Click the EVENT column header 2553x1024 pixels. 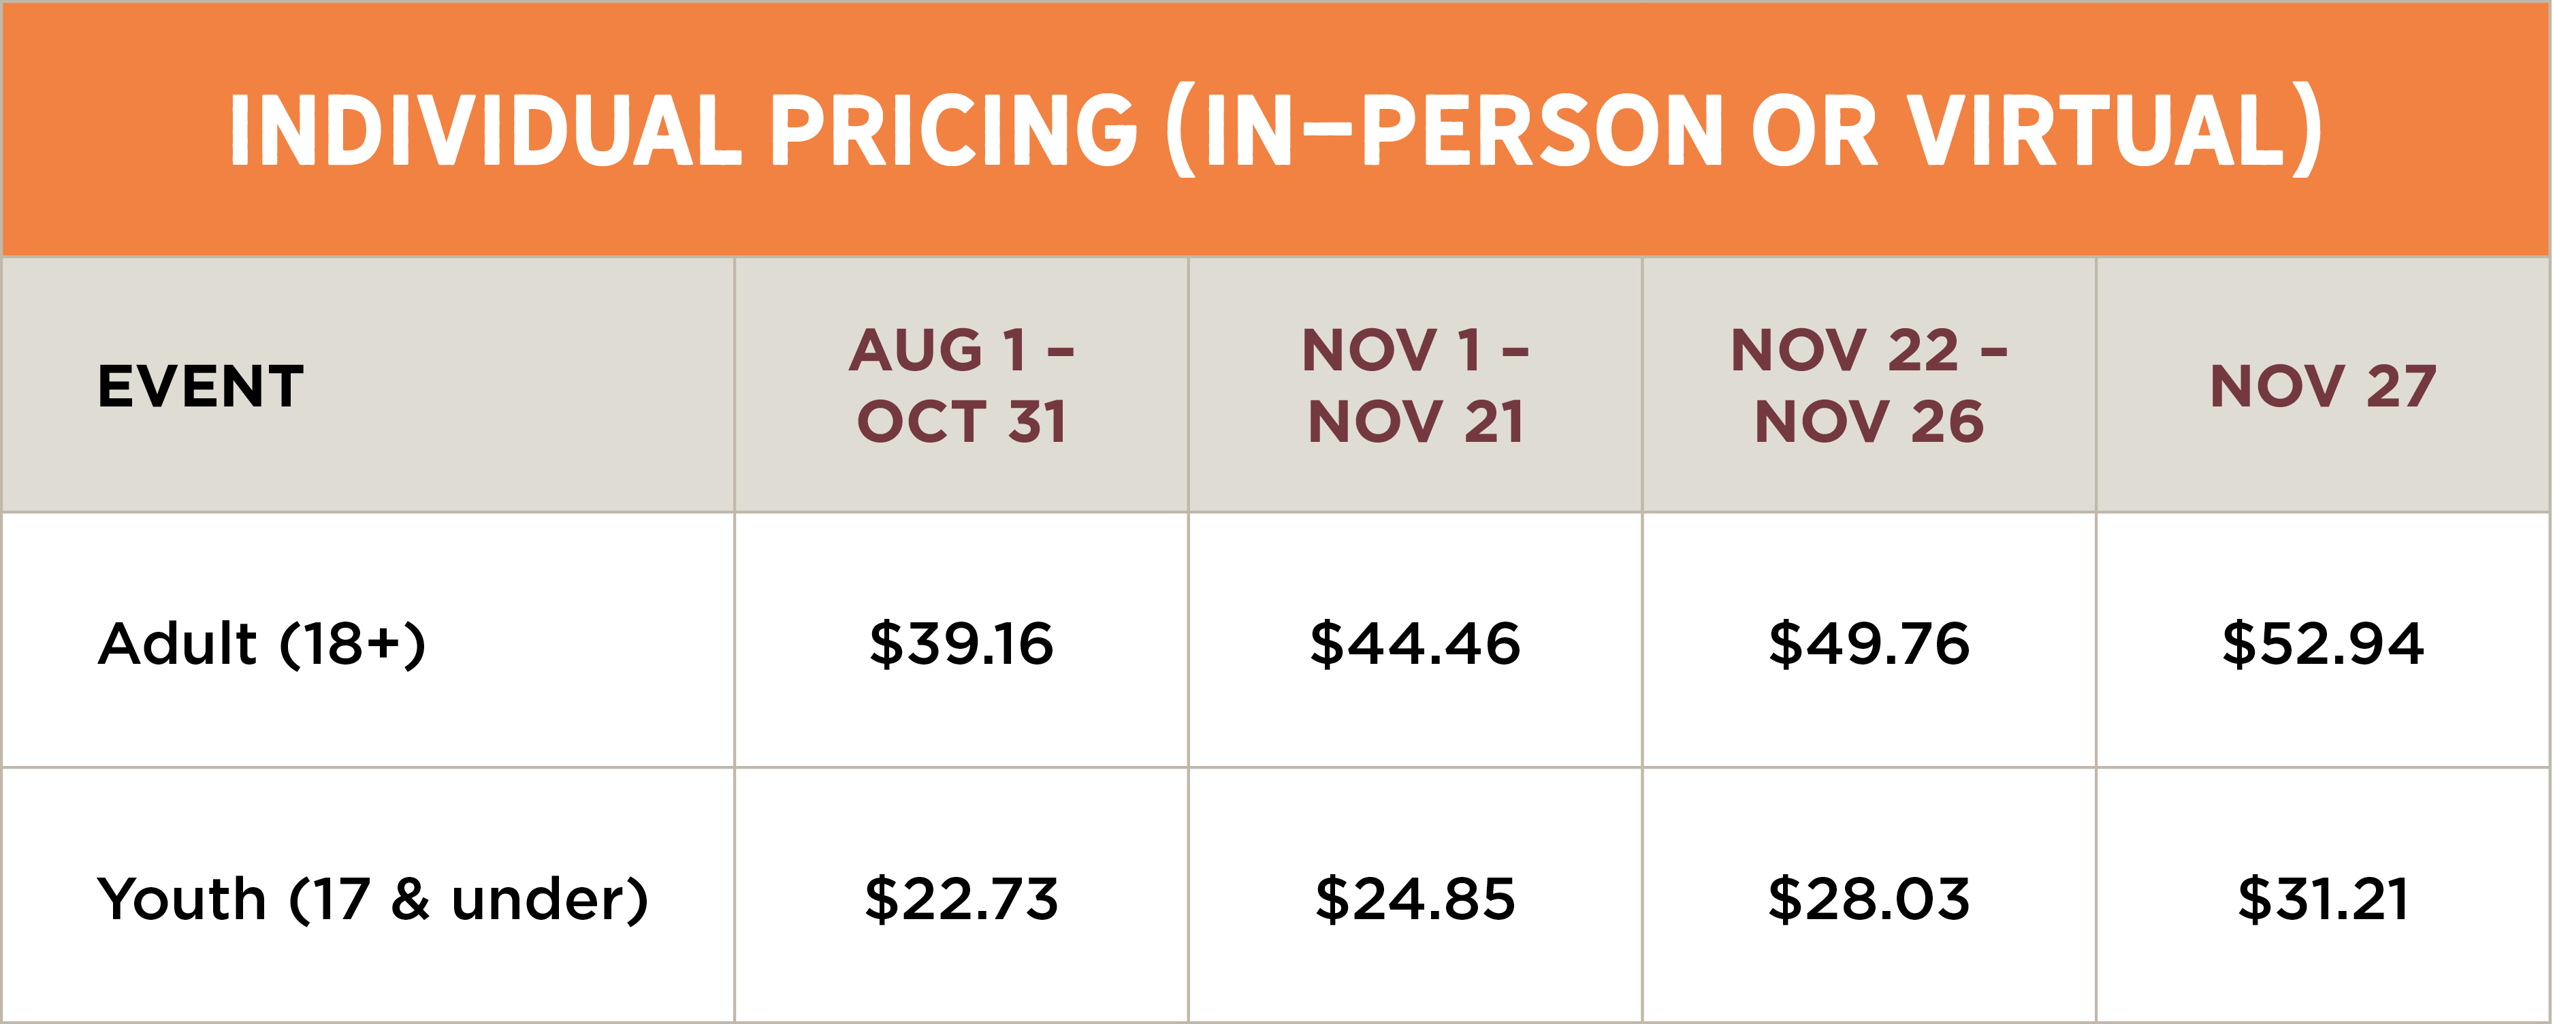(200, 385)
